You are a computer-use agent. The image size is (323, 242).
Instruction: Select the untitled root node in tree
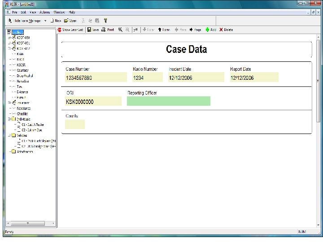pyautogui.click(x=17, y=32)
